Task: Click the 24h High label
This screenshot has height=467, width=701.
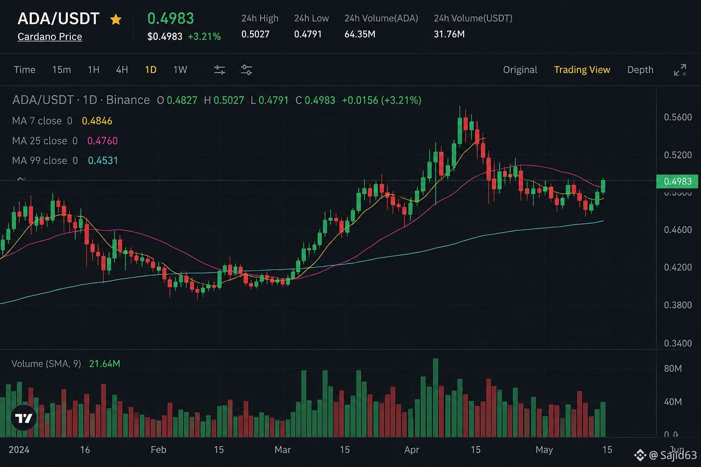Action: coord(260,18)
